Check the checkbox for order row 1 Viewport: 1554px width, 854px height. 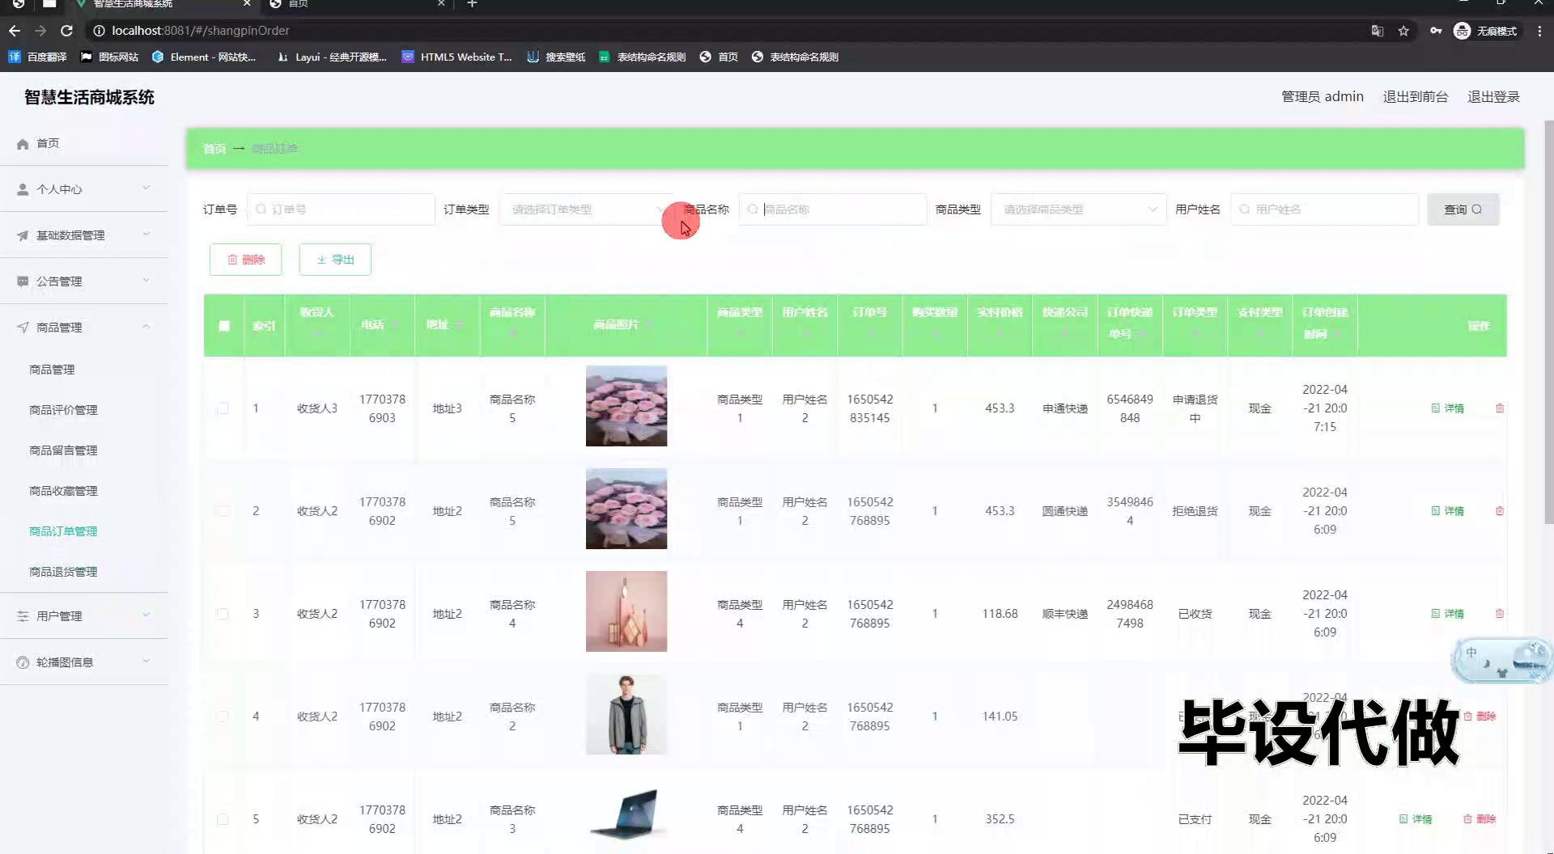[223, 408]
